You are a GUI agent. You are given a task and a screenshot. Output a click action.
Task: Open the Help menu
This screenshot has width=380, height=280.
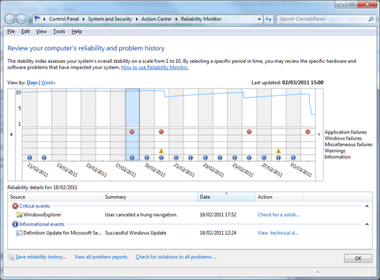(77, 31)
